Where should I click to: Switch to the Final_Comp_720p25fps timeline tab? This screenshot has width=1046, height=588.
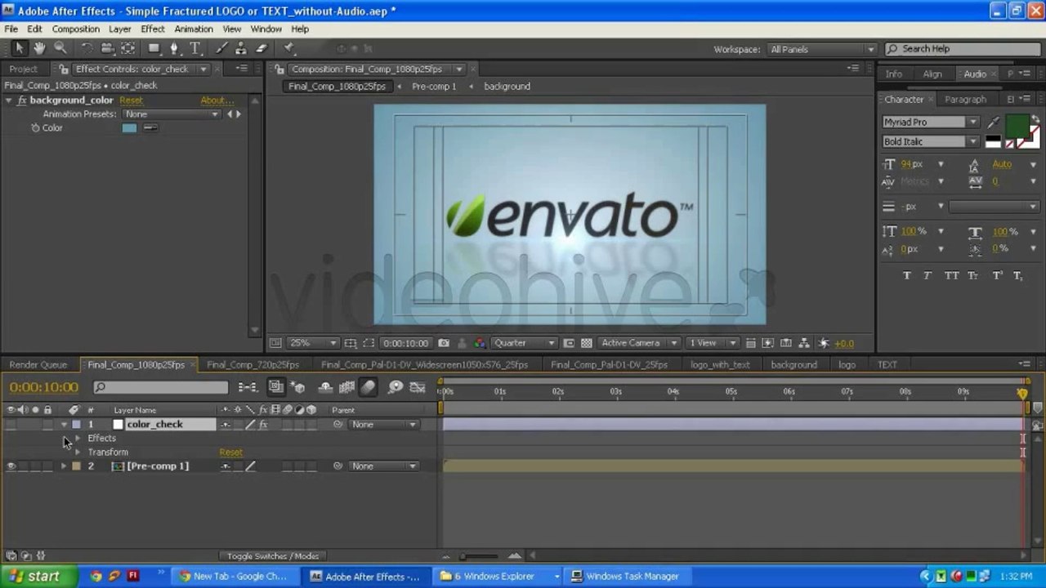tap(253, 365)
